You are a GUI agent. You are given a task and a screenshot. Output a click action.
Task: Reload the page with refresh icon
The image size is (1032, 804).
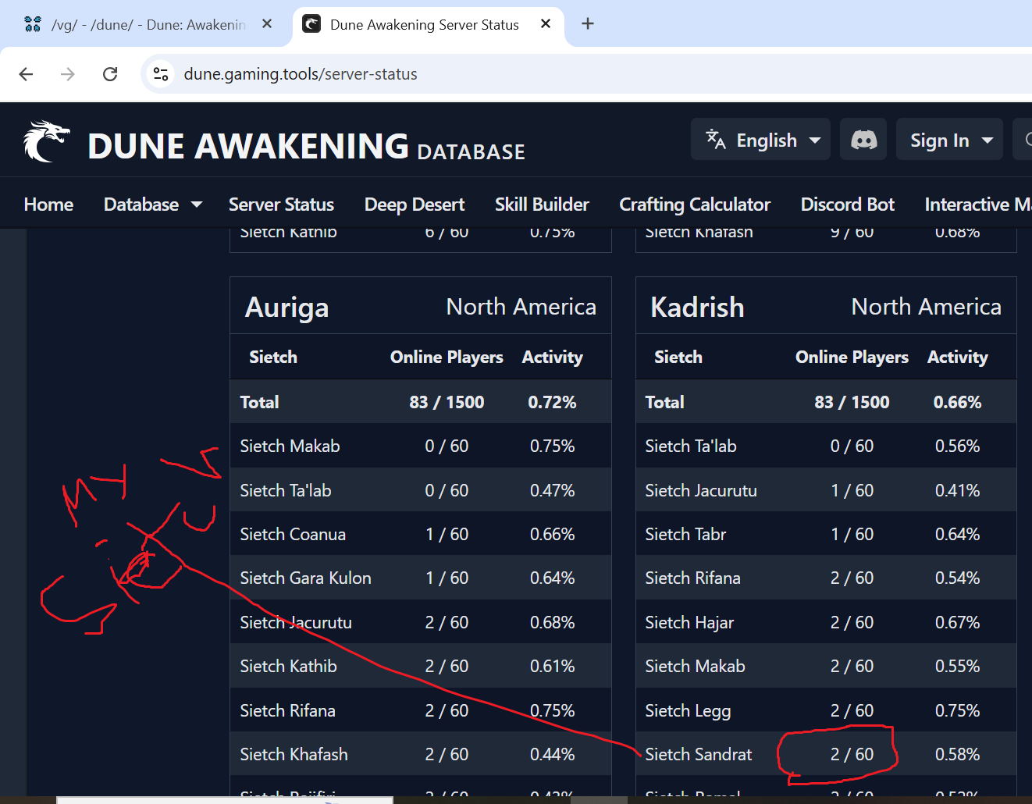pyautogui.click(x=110, y=74)
